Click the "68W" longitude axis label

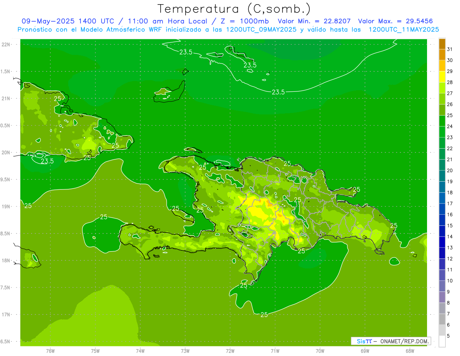tap(410, 351)
